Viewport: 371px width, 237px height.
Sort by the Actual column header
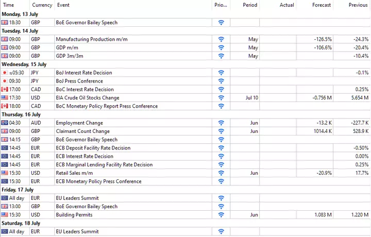(287, 5)
